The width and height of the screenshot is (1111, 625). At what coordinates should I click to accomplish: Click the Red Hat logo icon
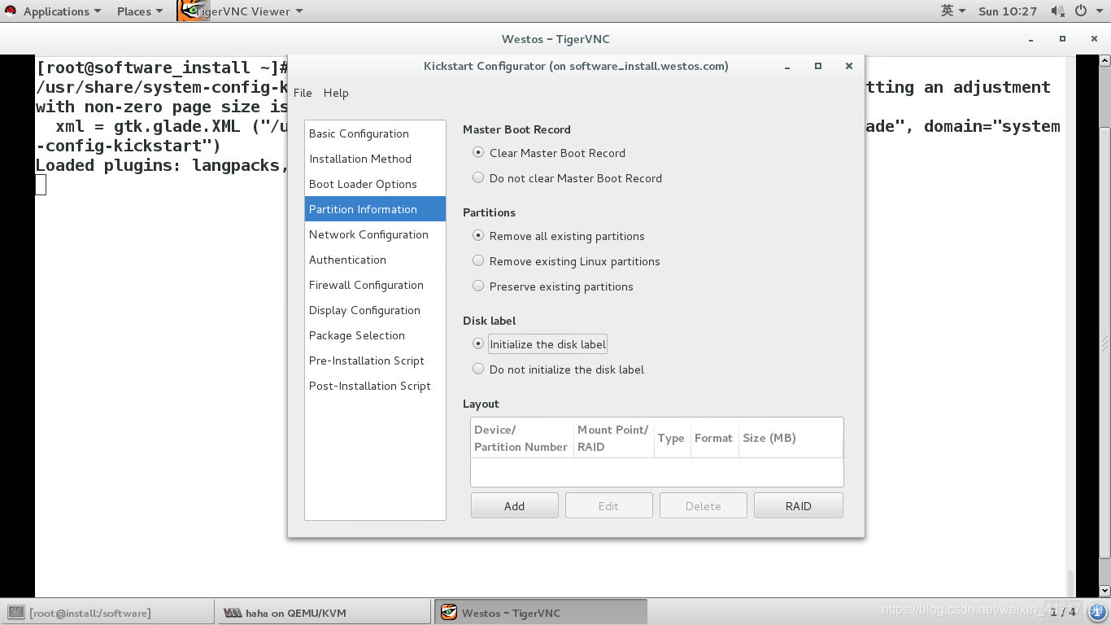pos(11,11)
